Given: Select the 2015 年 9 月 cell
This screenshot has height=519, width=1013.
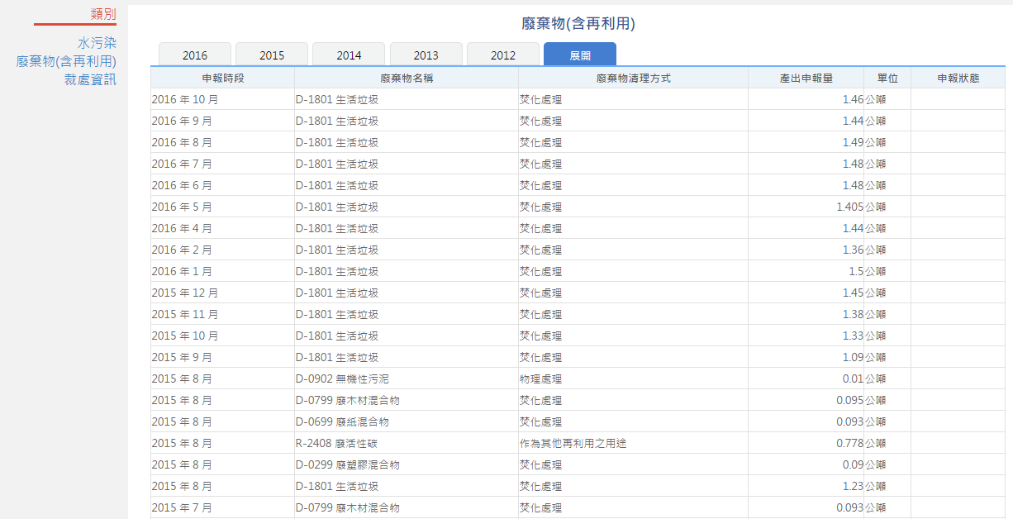Looking at the screenshot, I should pos(222,357).
